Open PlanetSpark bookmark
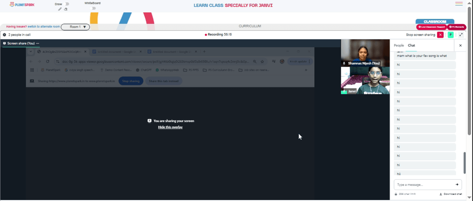The width and height of the screenshot is (473, 201). pyautogui.click(x=51, y=70)
